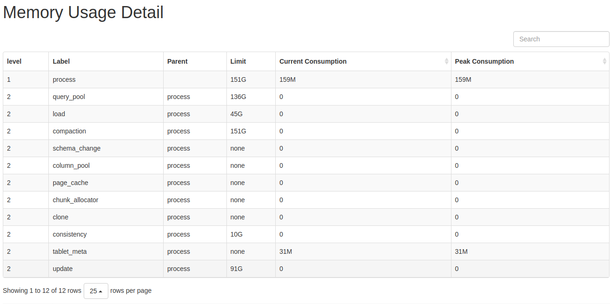Click the sort arrows on Peak Consumption
610x304 pixels.
604,61
